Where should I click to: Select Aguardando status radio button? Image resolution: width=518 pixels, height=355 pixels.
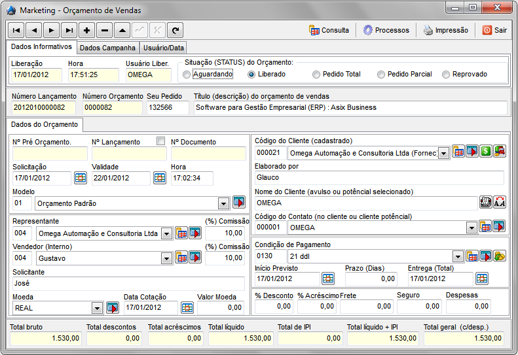[x=187, y=75]
